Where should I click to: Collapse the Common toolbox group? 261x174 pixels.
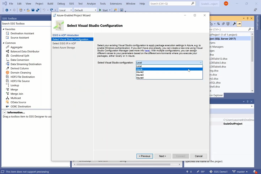coord(3,43)
